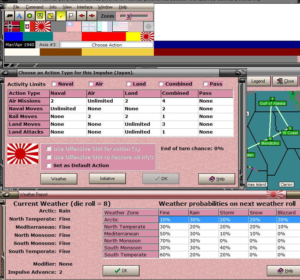Click the blue letter A toolbar icon
Screen dimensions: 300x280
(19, 16)
